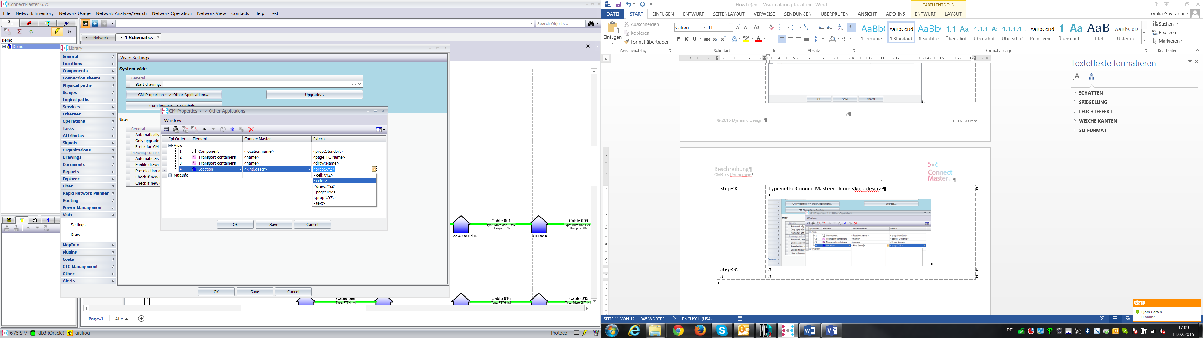Click the Bold F button in Word
The image size is (1203, 338).
click(x=678, y=39)
